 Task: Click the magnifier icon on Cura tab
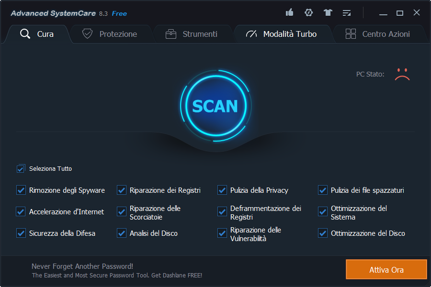tap(25, 34)
